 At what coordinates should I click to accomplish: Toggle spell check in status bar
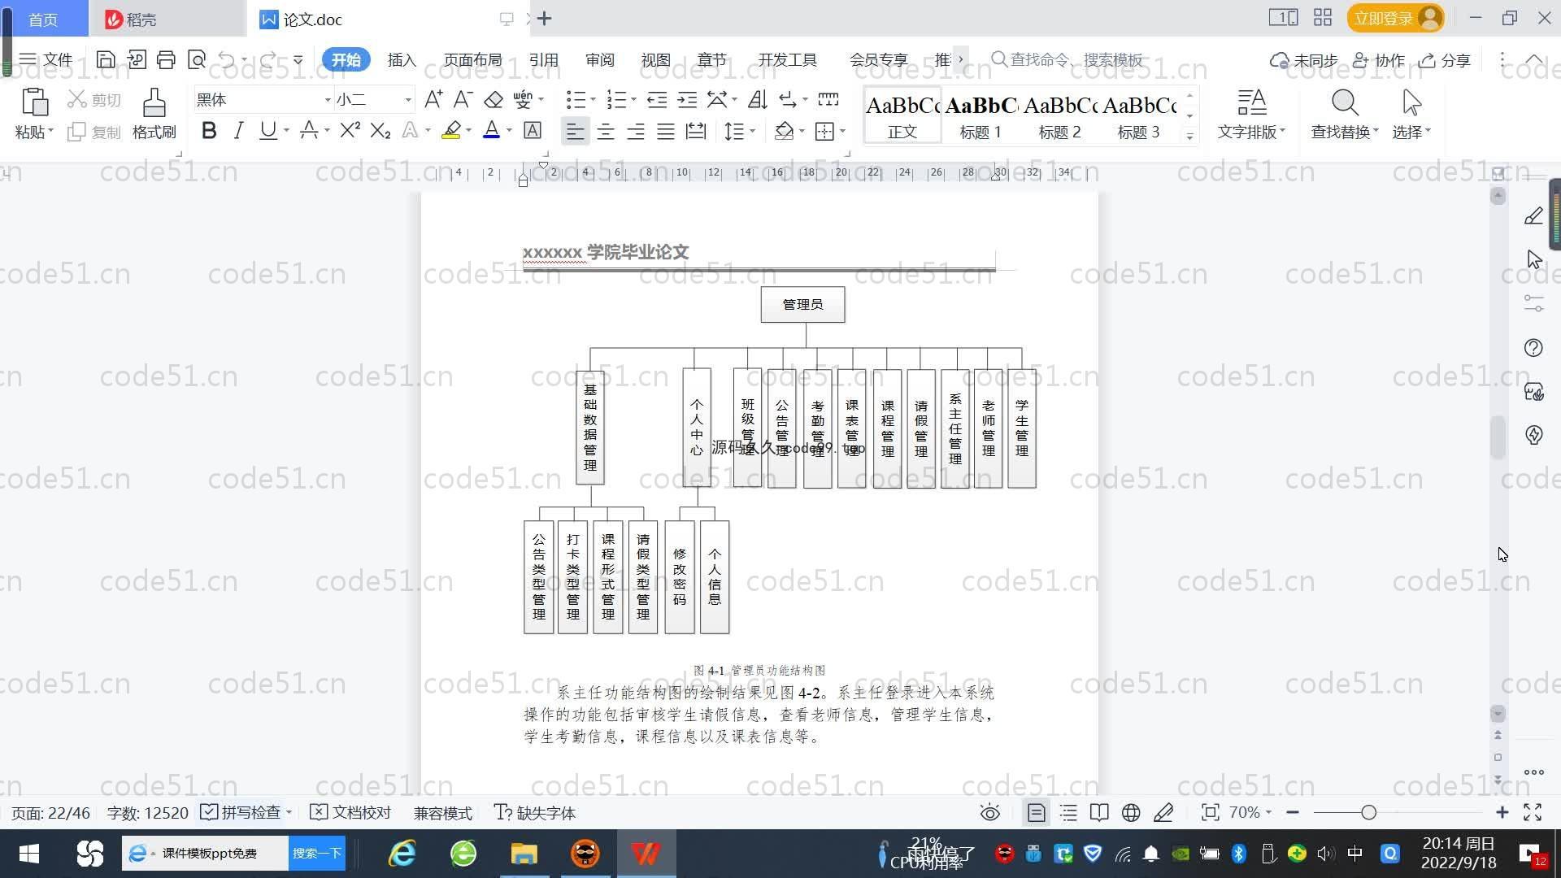(242, 813)
